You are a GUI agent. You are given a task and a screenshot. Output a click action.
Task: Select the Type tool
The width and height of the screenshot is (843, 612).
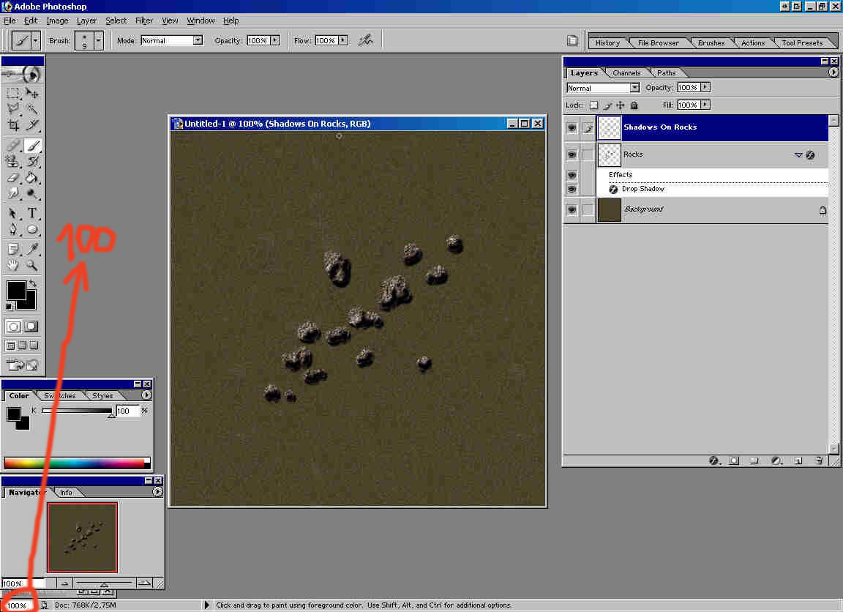tap(32, 213)
